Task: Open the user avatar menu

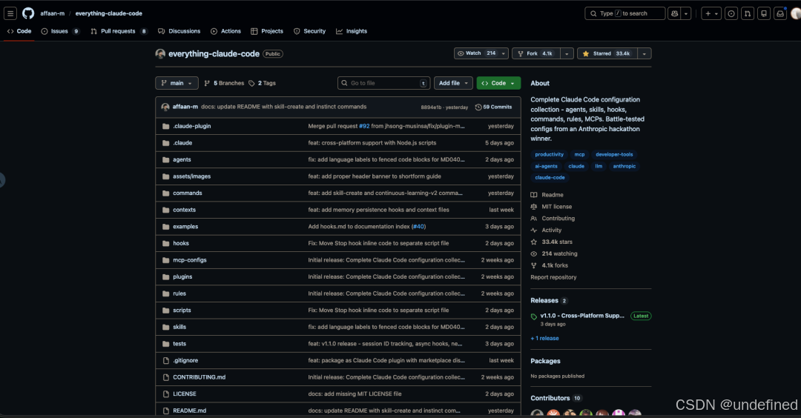Action: click(795, 13)
